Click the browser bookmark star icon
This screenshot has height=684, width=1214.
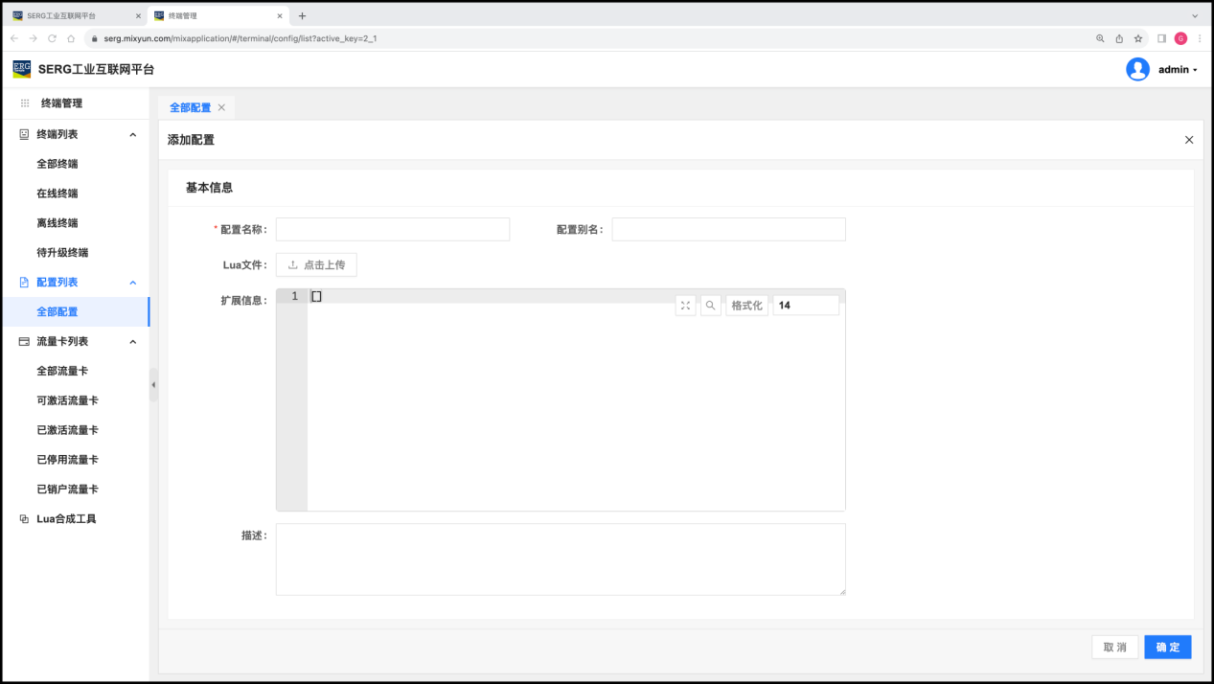pos(1138,38)
